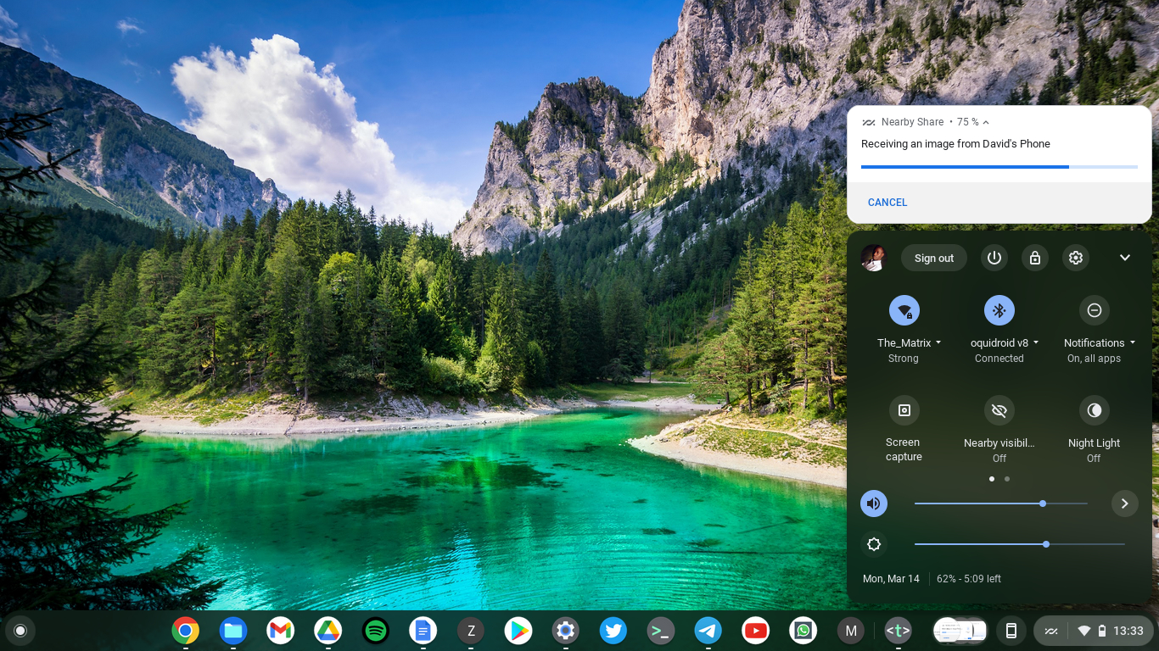Open Notifications settings dropdown

(1134, 342)
